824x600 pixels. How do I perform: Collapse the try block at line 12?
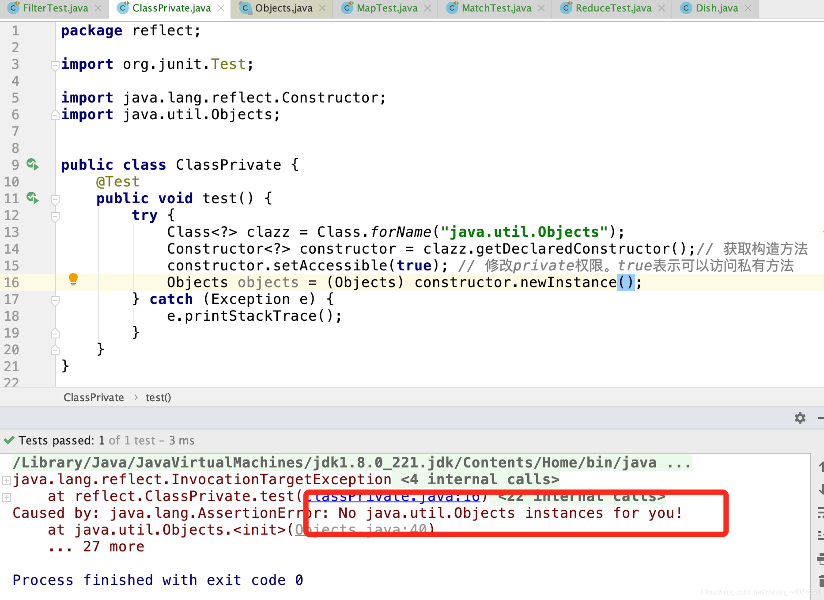(55, 216)
